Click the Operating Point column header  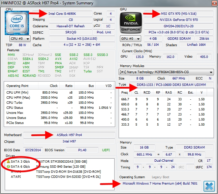21,86
